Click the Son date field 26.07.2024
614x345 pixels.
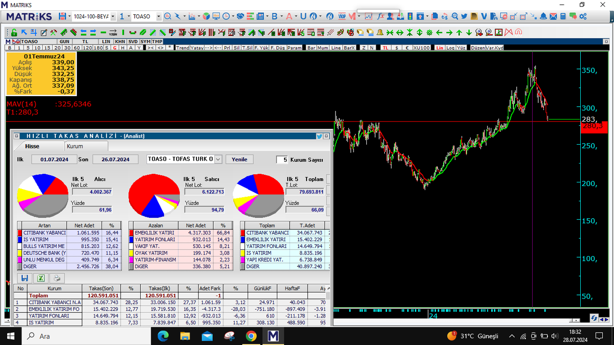click(x=115, y=159)
